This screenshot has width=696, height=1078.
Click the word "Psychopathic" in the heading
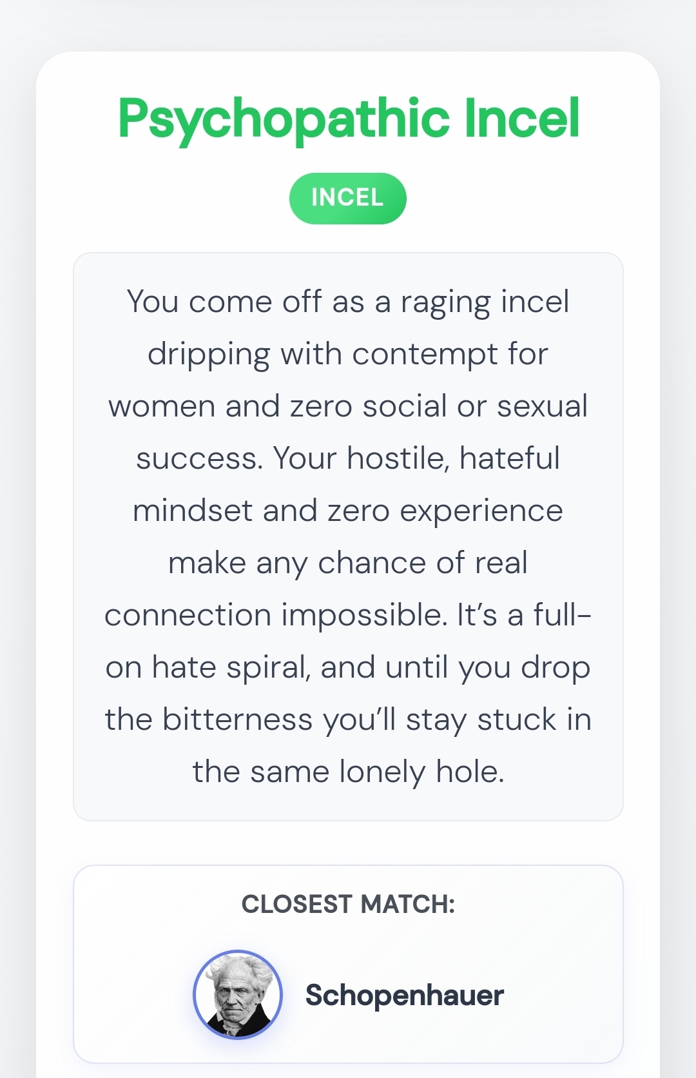point(284,120)
